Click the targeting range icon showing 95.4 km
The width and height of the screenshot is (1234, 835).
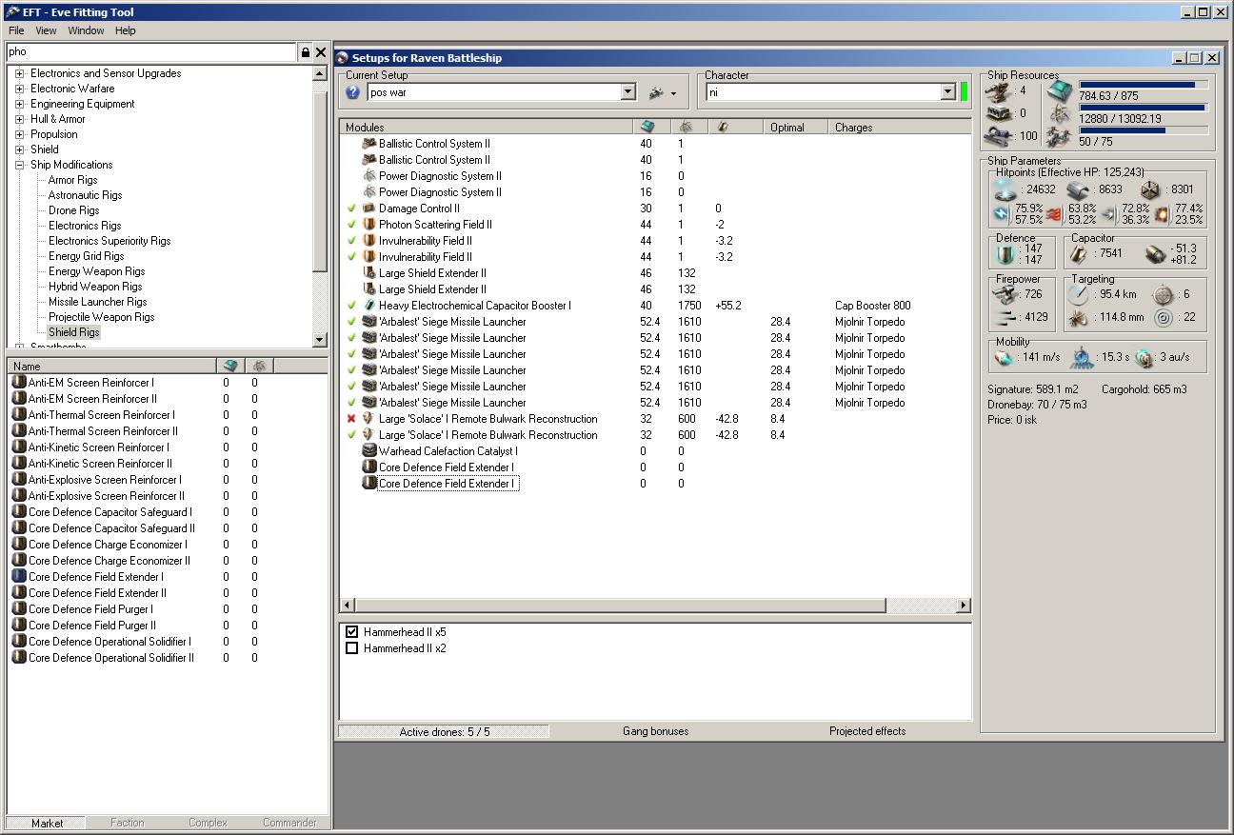pyautogui.click(x=1079, y=294)
